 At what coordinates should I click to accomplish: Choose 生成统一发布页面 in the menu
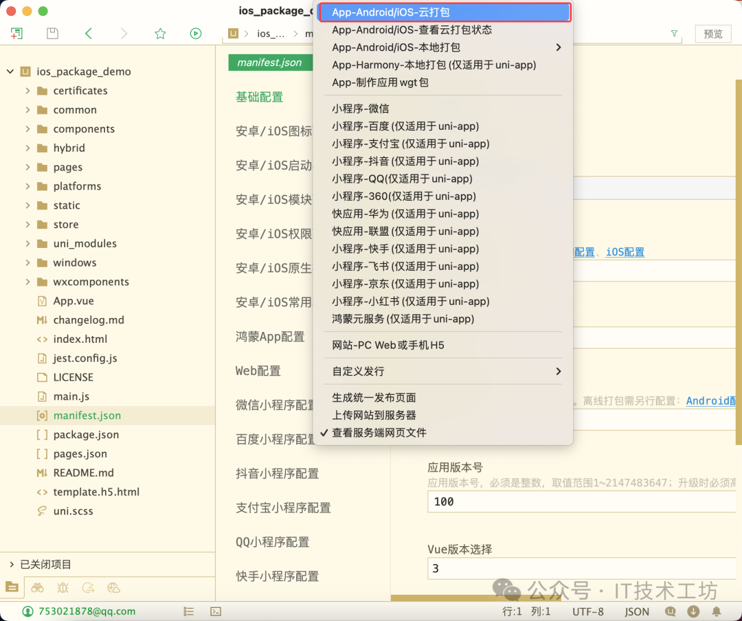pos(374,396)
